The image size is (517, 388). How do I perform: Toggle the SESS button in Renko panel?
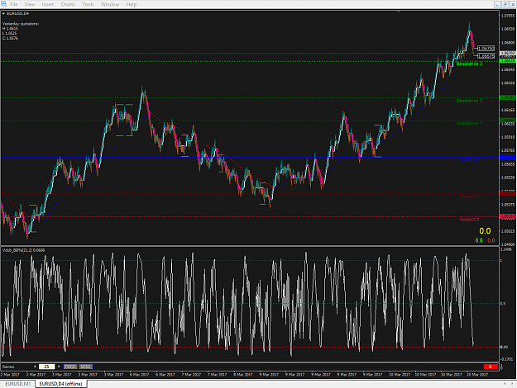point(86,367)
